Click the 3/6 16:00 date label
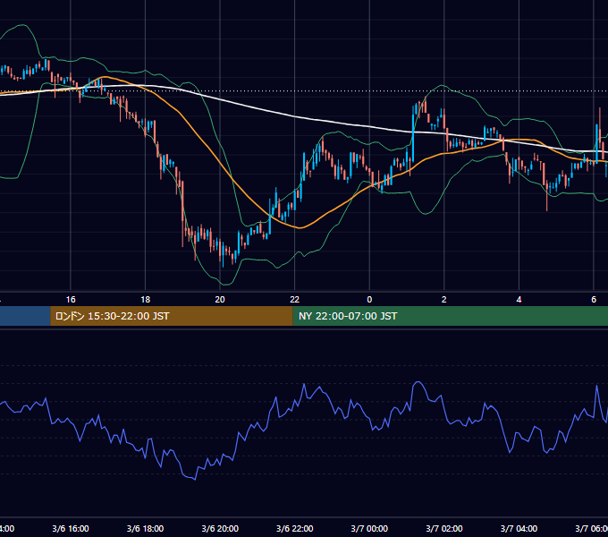Image resolution: width=608 pixels, height=537 pixels. [71, 528]
